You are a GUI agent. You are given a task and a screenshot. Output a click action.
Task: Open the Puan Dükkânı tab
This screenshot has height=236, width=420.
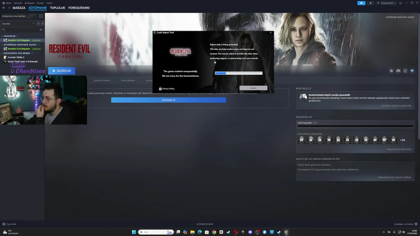tap(128, 80)
